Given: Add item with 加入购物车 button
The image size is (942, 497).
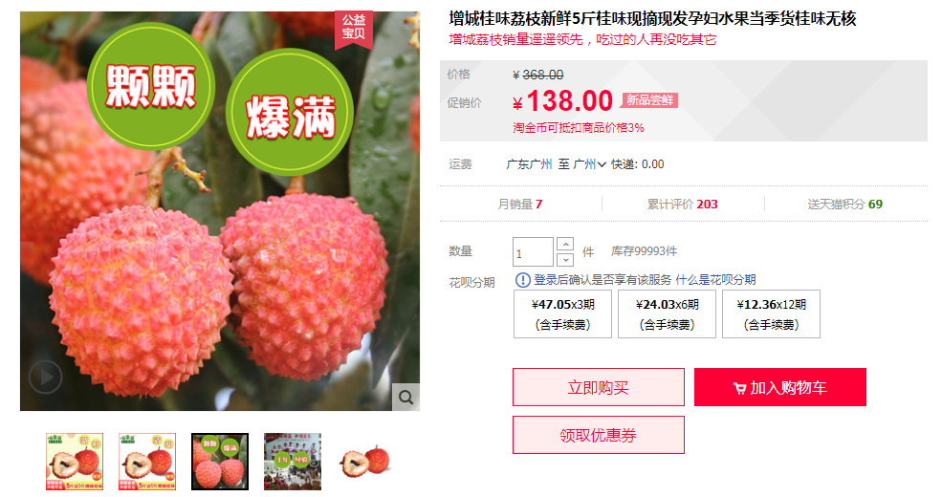Looking at the screenshot, I should click(780, 387).
